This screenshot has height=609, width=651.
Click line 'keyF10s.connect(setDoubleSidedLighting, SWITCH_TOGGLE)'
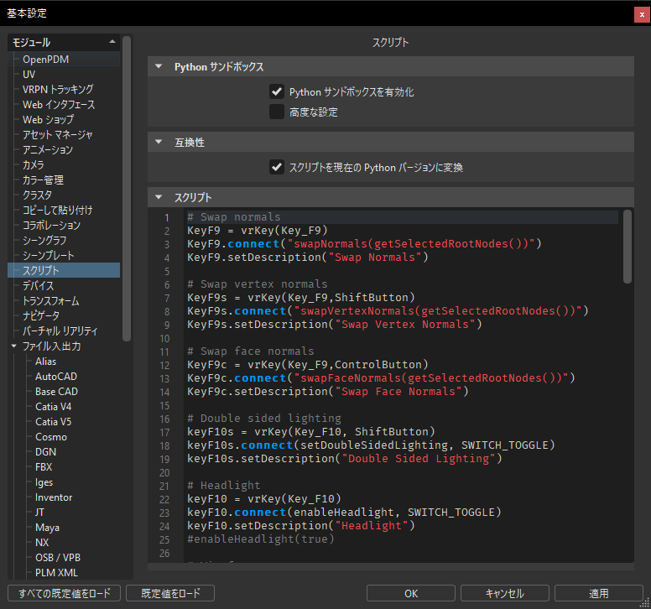(371, 445)
